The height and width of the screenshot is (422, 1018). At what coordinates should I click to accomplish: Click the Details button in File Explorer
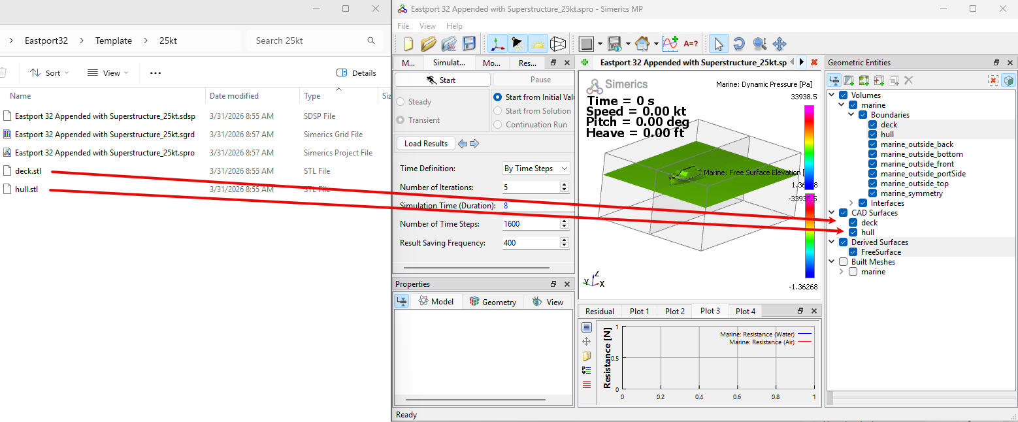(357, 73)
